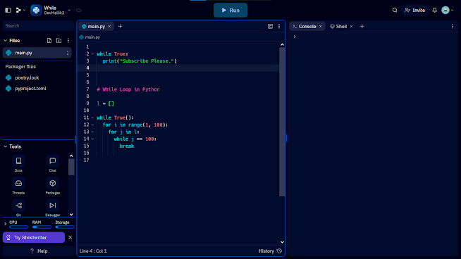The height and width of the screenshot is (259, 461).
Task: Close the Console tab
Action: (321, 27)
